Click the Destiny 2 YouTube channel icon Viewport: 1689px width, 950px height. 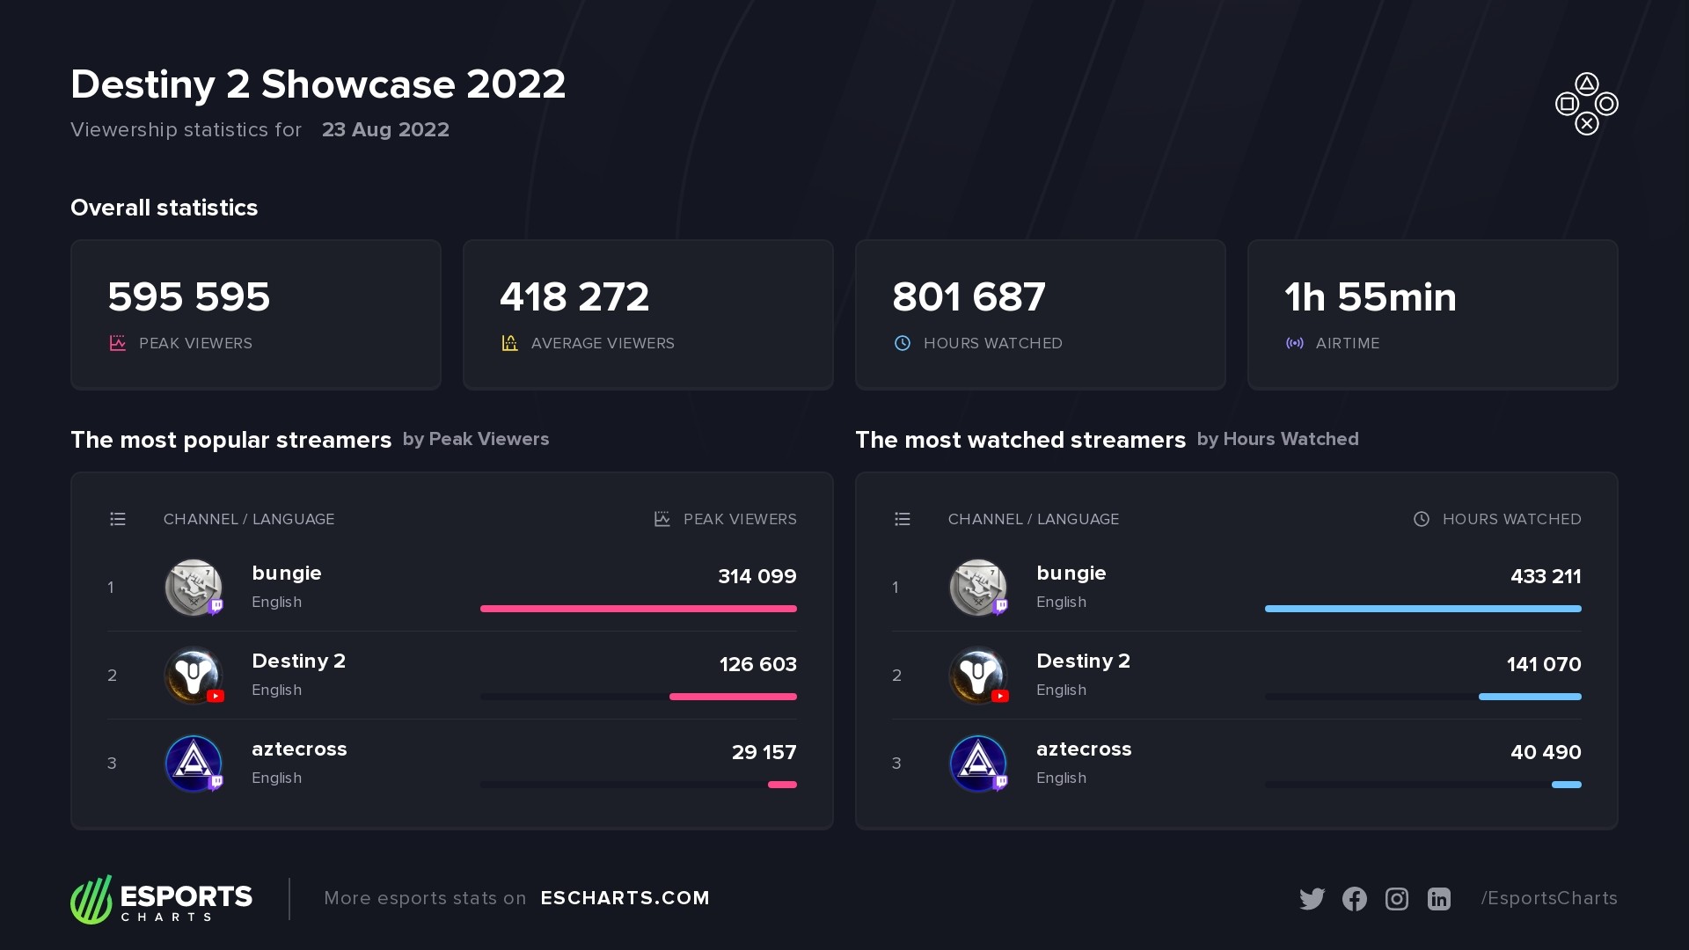(x=194, y=674)
